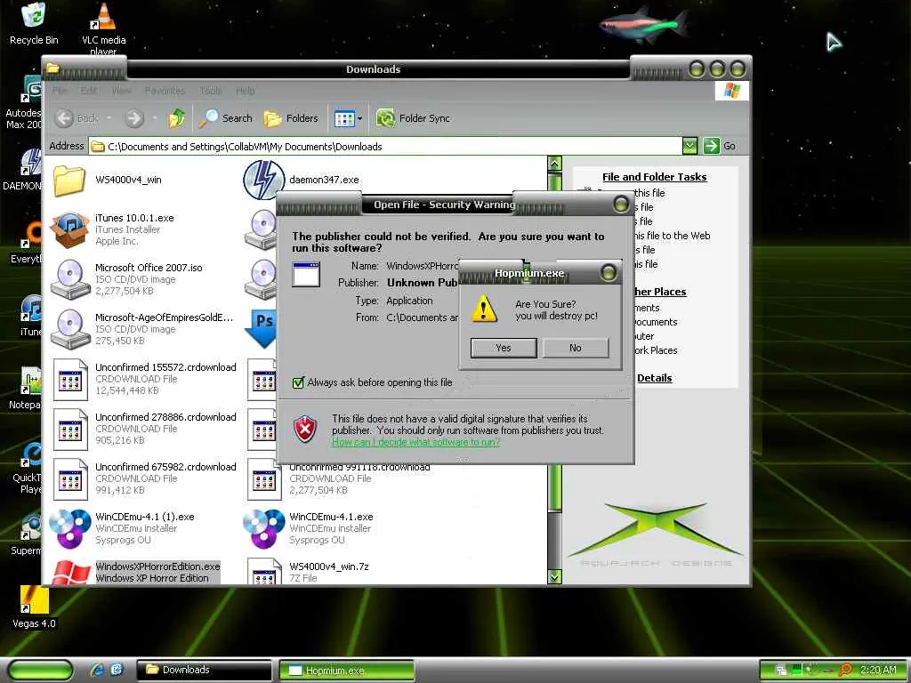Select the iTunes 10.0.1.exe installer icon
The height and width of the screenshot is (683, 911).
pos(69,229)
